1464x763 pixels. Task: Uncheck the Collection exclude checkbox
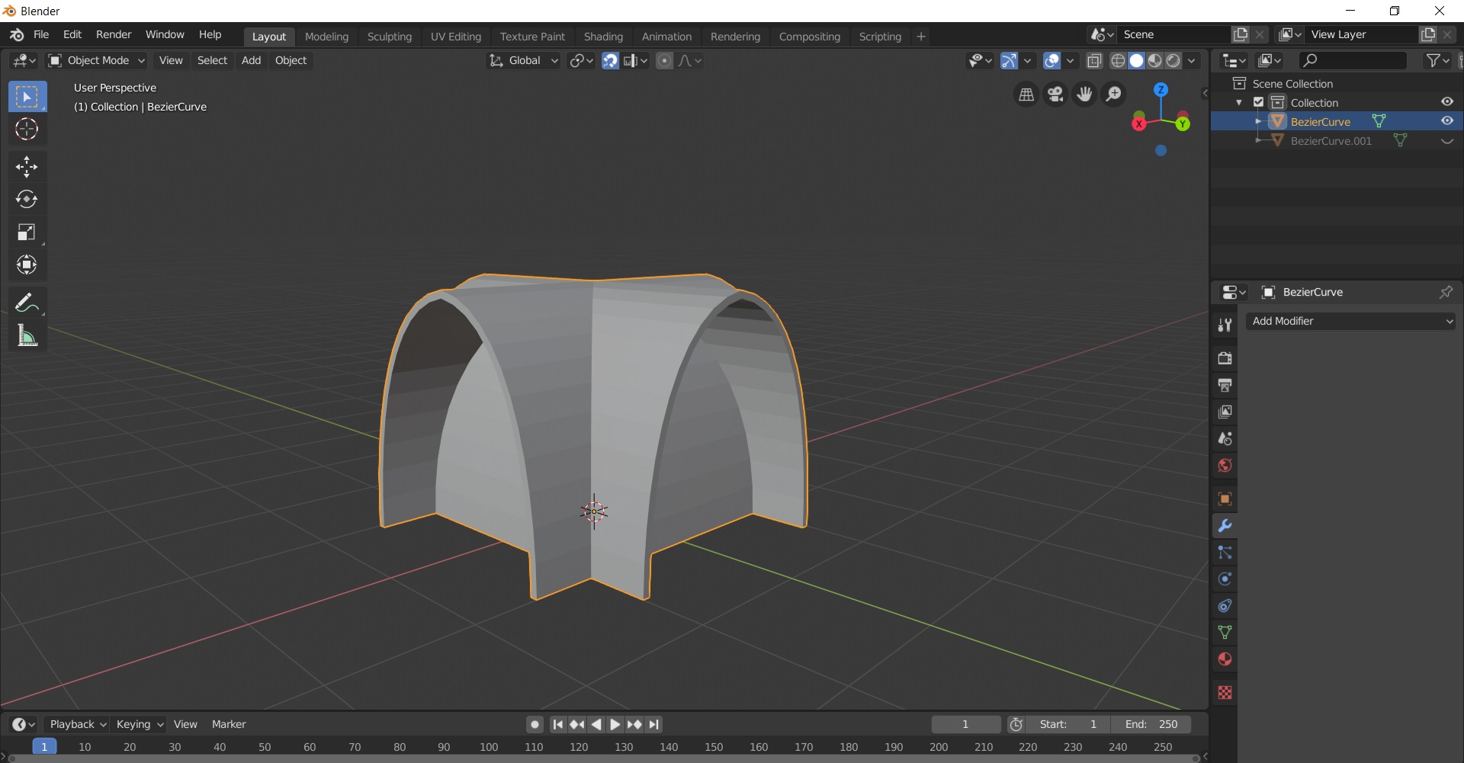pyautogui.click(x=1259, y=102)
